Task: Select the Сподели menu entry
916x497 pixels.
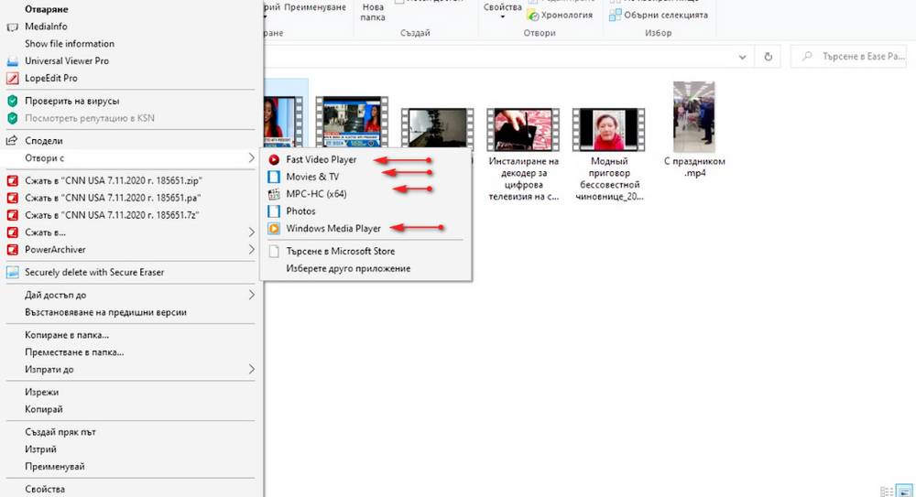Action: pyautogui.click(x=43, y=141)
